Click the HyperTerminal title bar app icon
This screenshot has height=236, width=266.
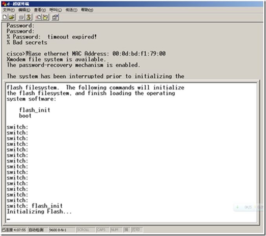click(4, 4)
